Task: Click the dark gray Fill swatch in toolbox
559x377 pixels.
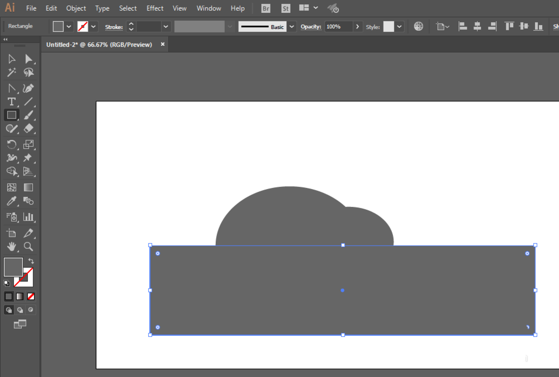Action: (x=13, y=267)
